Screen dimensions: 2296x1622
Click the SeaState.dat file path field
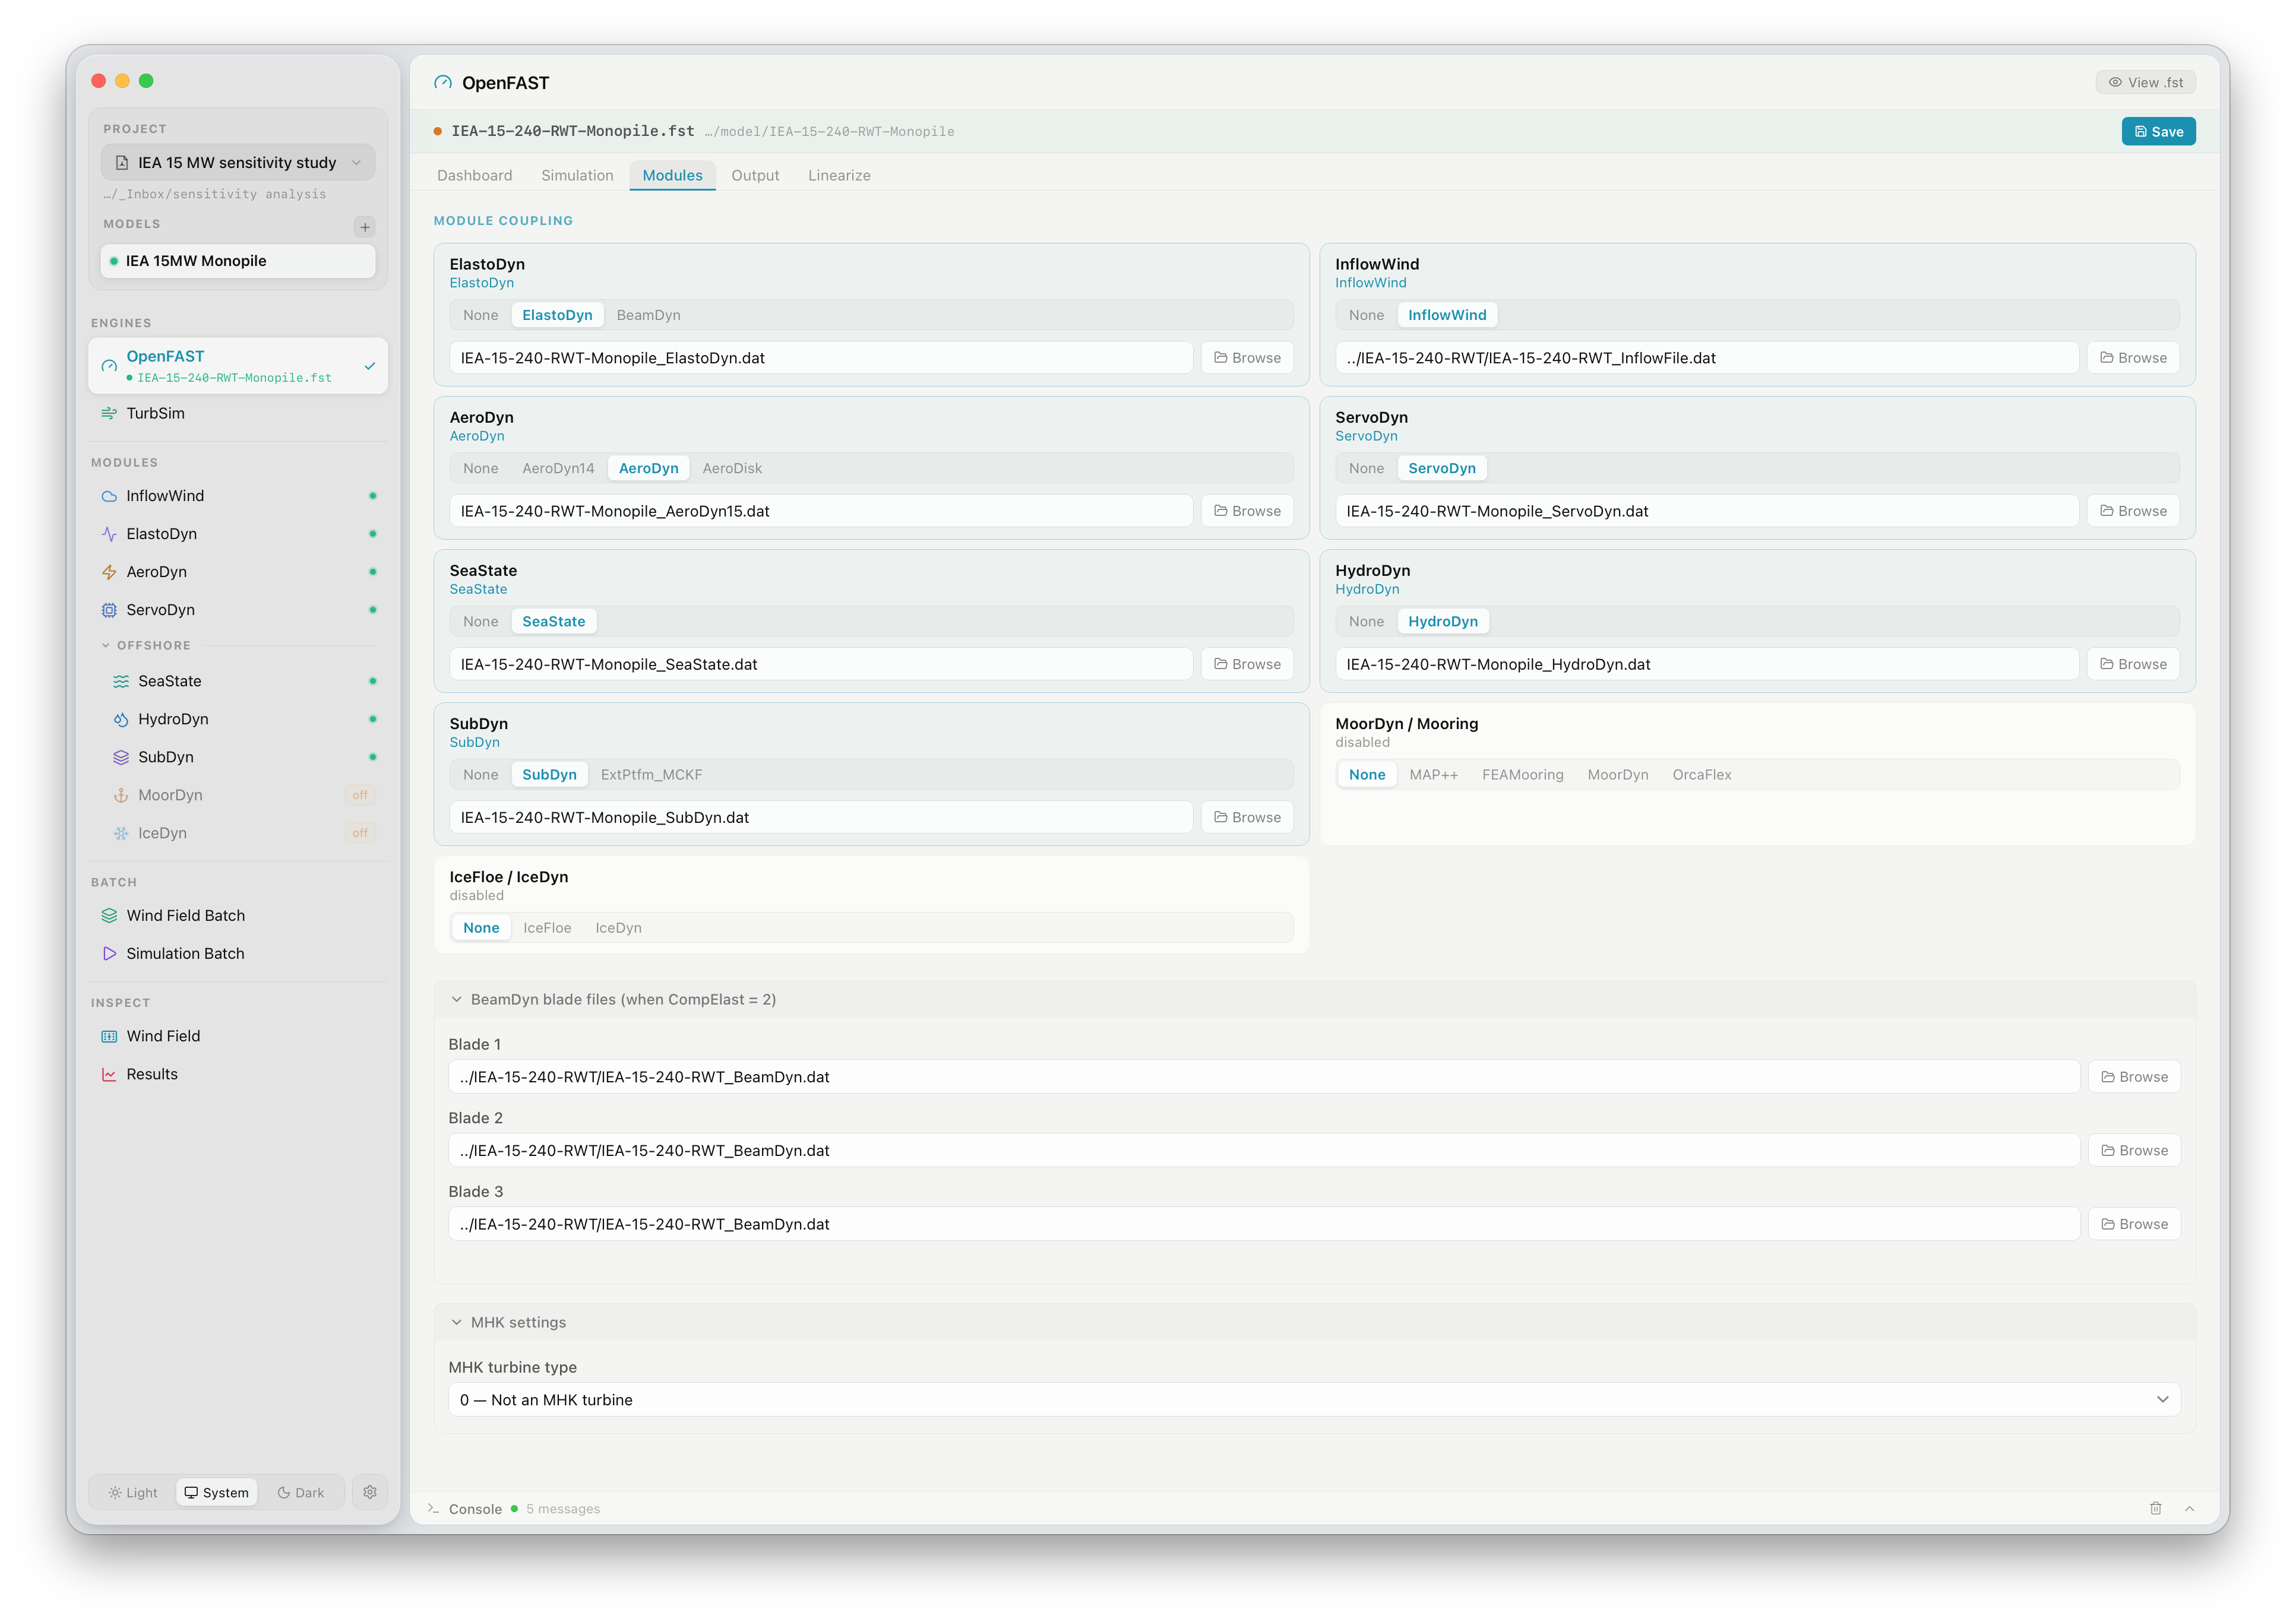click(x=821, y=664)
